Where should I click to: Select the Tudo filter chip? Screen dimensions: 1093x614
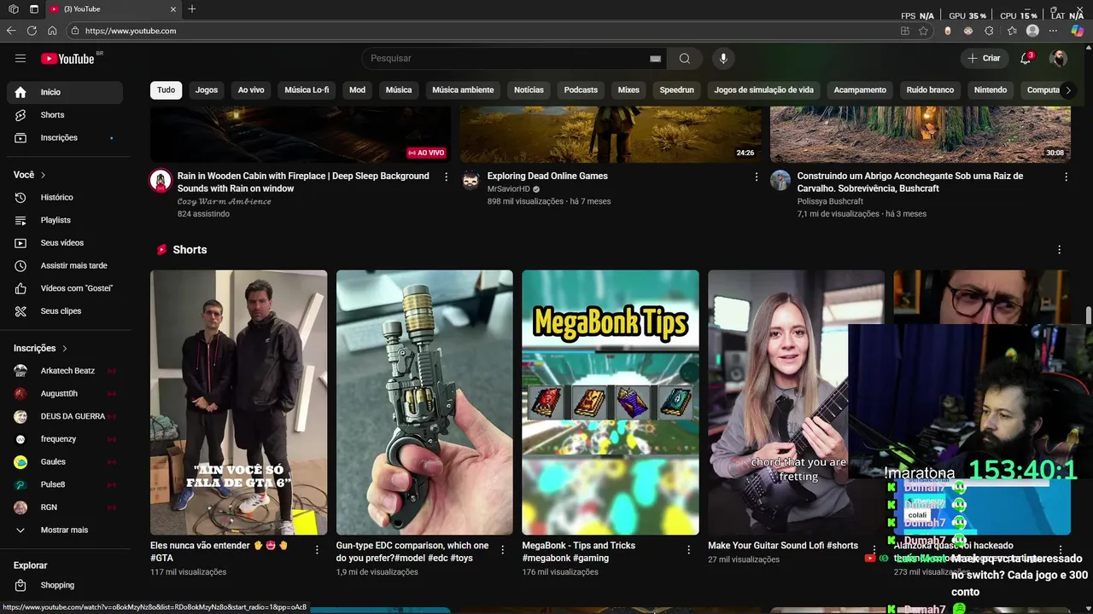(x=166, y=90)
